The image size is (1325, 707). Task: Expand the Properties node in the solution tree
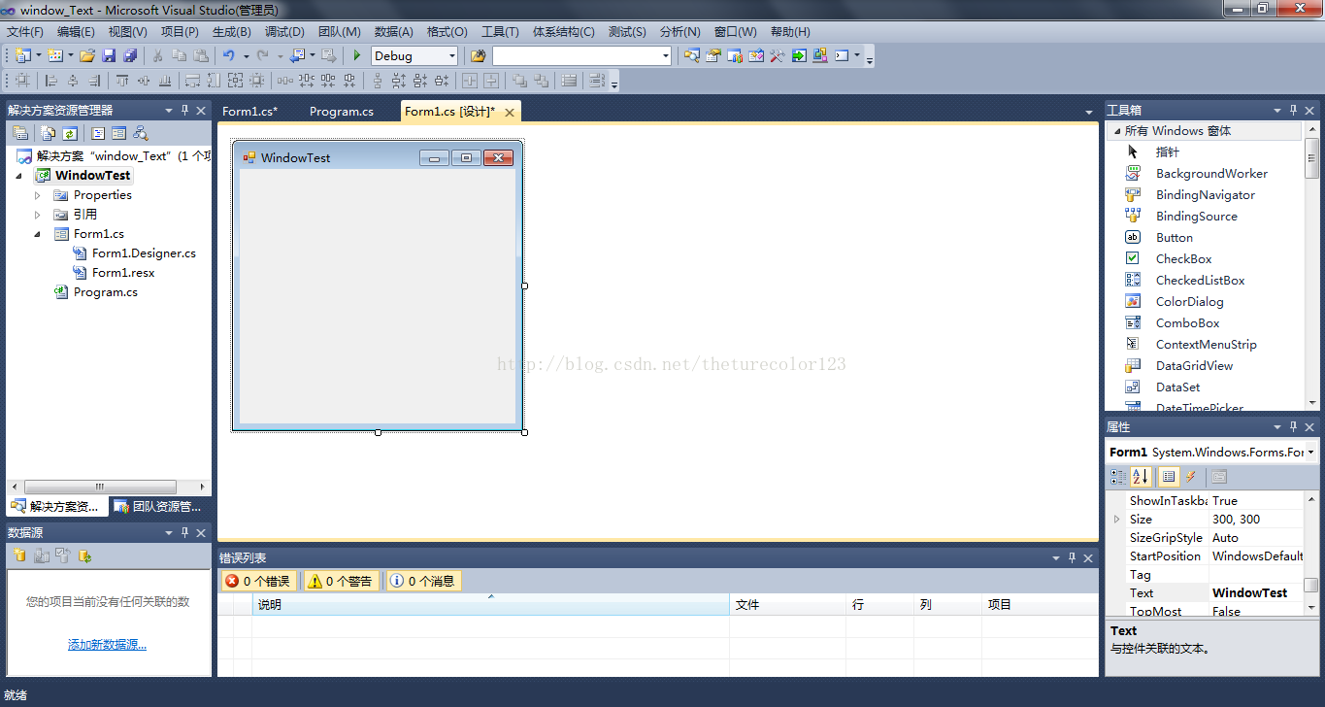click(38, 195)
